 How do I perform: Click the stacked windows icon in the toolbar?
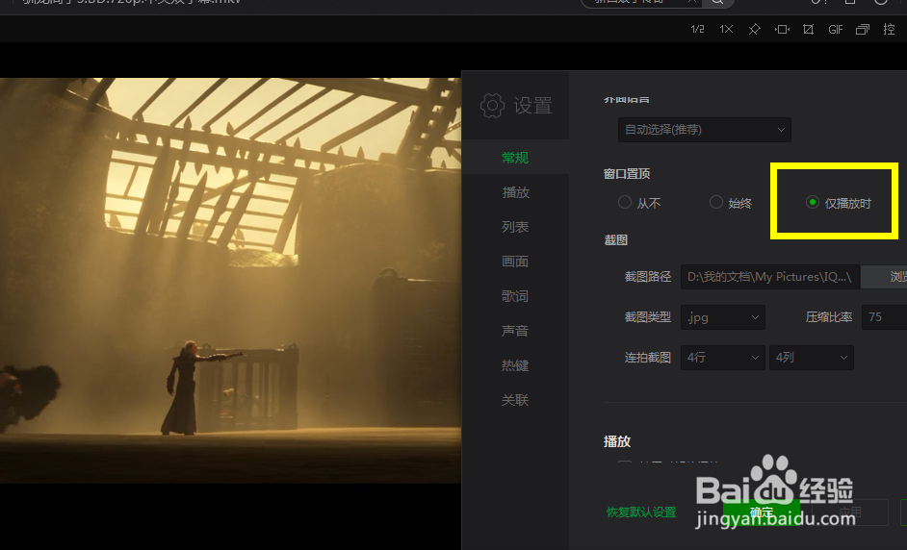pyautogui.click(x=863, y=29)
